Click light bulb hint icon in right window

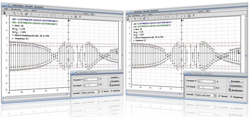193,16
